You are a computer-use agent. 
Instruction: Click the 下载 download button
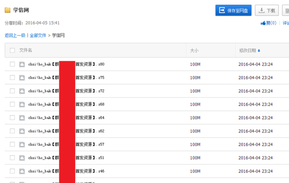[267, 10]
